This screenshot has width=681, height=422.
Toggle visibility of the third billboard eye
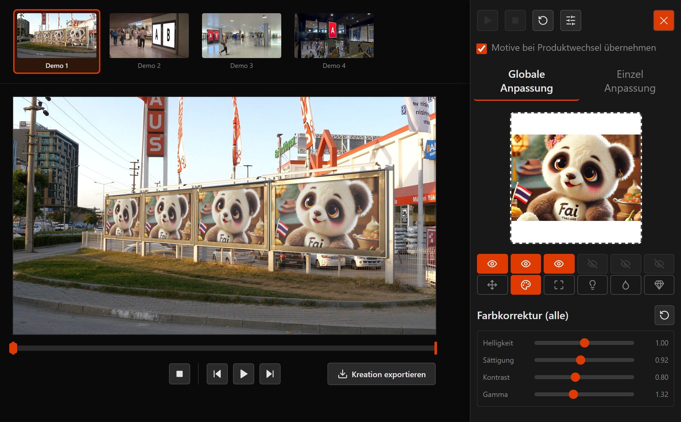click(559, 264)
